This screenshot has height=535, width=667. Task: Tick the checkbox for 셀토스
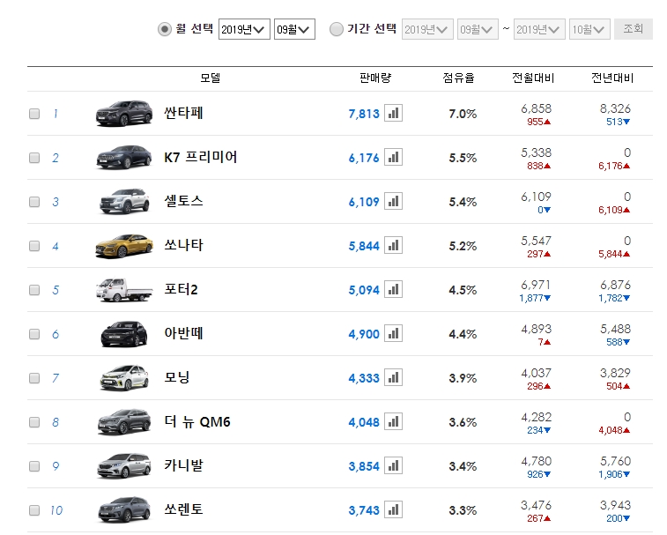[34, 202]
